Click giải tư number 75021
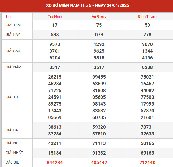The width and height of the screenshot is (173, 167). point(147,77)
